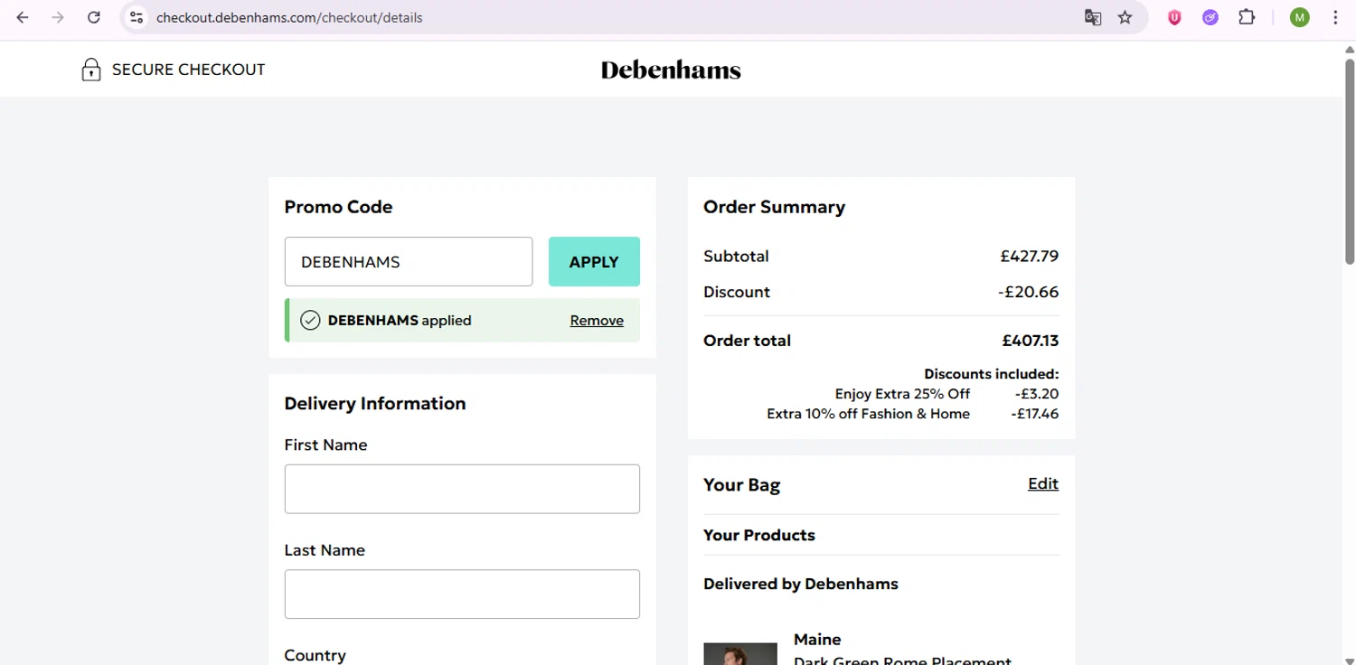Viewport: 1356px width, 665px height.
Task: Click the Delivery Information heading
Action: coord(375,403)
